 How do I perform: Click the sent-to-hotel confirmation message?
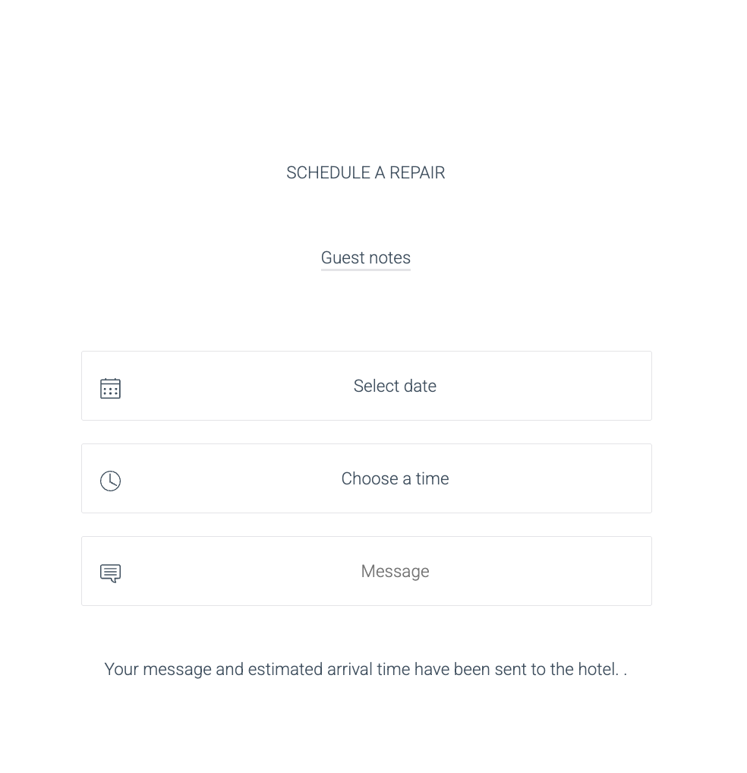click(365, 669)
